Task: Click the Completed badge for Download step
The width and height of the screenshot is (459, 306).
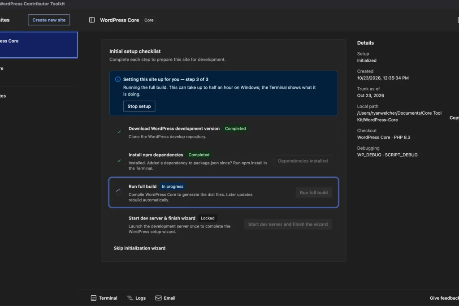Action: (x=235, y=129)
